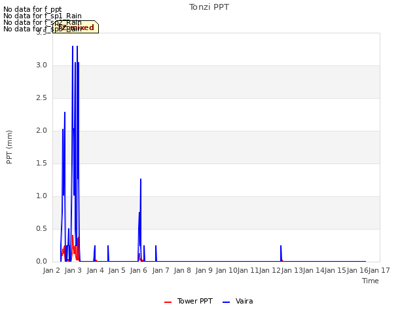This screenshot has height=314, width=419.
Task: Click the Jan 16 x-axis tick label
Action: [357, 270]
